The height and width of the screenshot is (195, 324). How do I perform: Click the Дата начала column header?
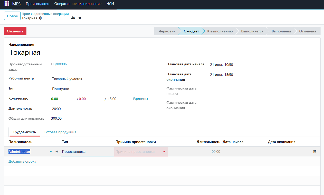pos(233,142)
